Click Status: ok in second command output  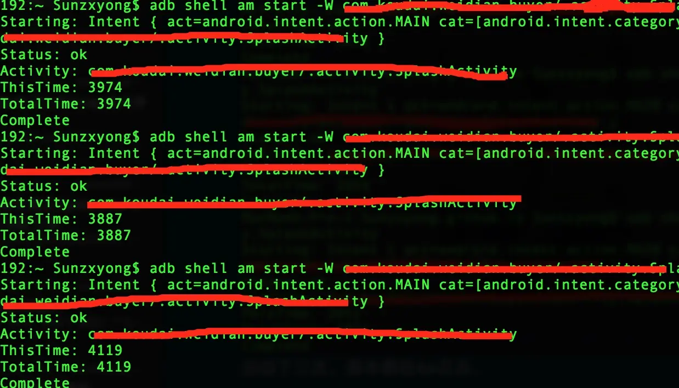tap(44, 186)
